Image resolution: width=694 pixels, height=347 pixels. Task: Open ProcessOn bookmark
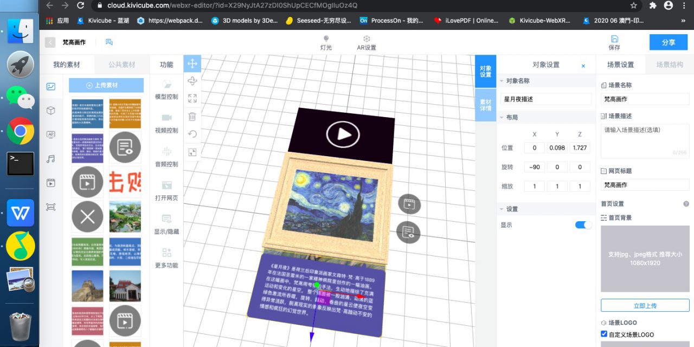(391, 21)
